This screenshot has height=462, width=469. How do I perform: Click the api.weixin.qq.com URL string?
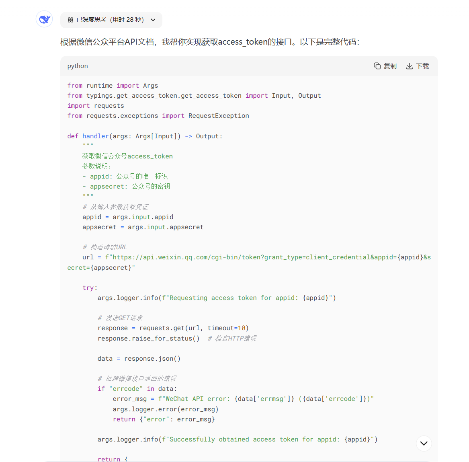[249, 263]
